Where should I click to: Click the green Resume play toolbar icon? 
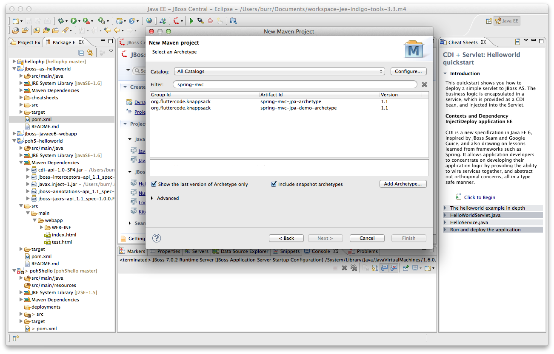[x=191, y=21]
